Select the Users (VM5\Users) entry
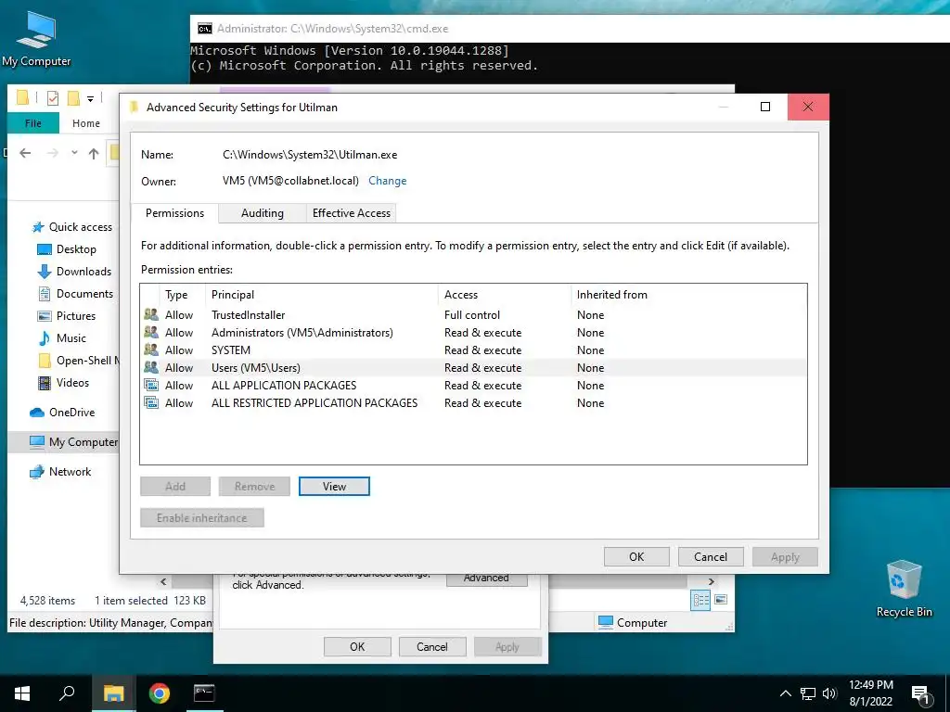The width and height of the screenshot is (950, 712). [473, 367]
